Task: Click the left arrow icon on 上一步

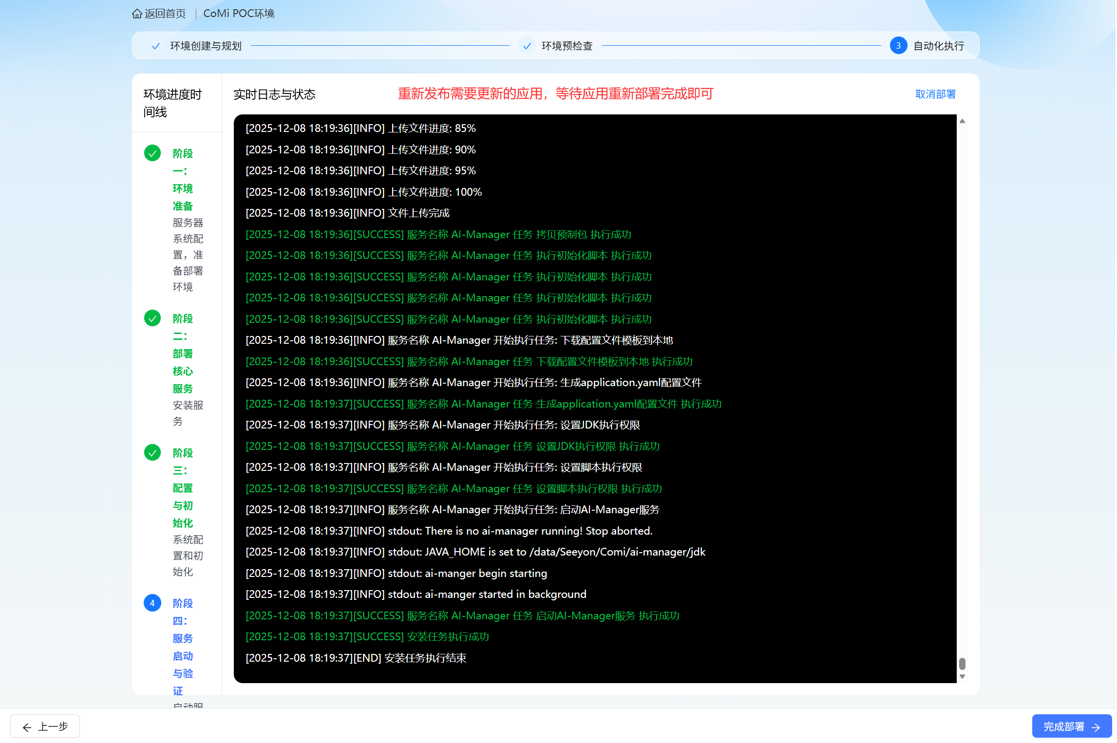Action: 27,727
